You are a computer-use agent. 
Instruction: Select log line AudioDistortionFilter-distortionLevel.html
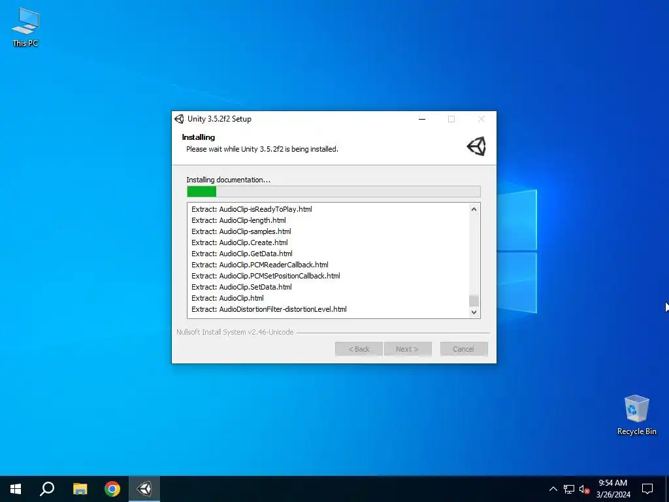pos(269,309)
